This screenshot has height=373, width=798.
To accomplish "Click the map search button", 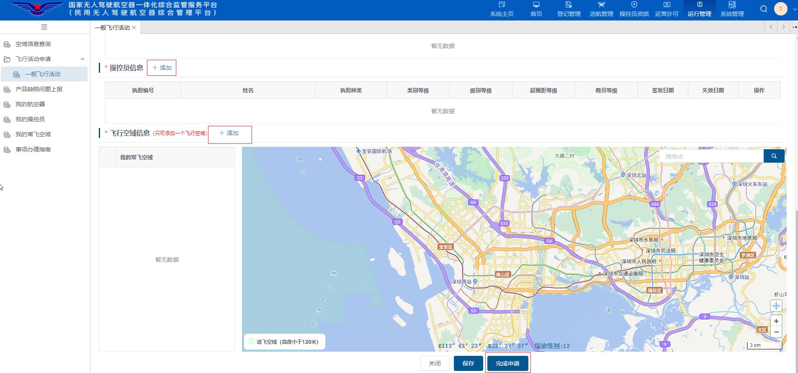I will (x=774, y=156).
